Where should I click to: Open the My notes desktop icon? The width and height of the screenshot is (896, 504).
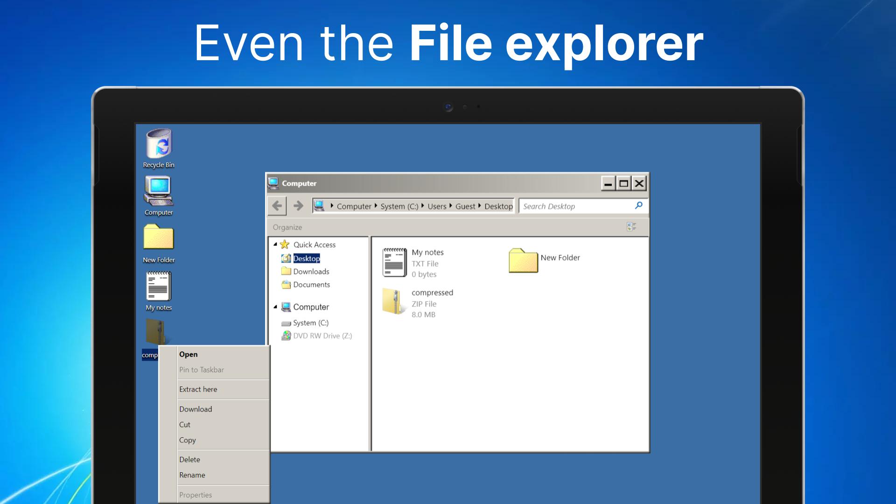click(x=158, y=287)
